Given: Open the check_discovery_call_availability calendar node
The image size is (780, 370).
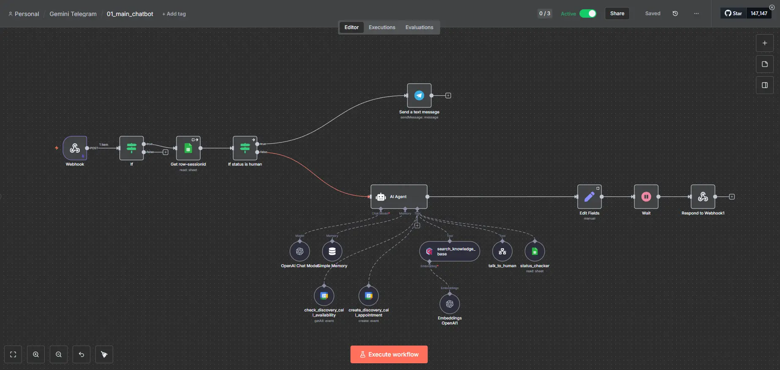Looking at the screenshot, I should (324, 296).
